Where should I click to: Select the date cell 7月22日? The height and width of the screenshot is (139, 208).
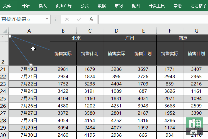29,84
